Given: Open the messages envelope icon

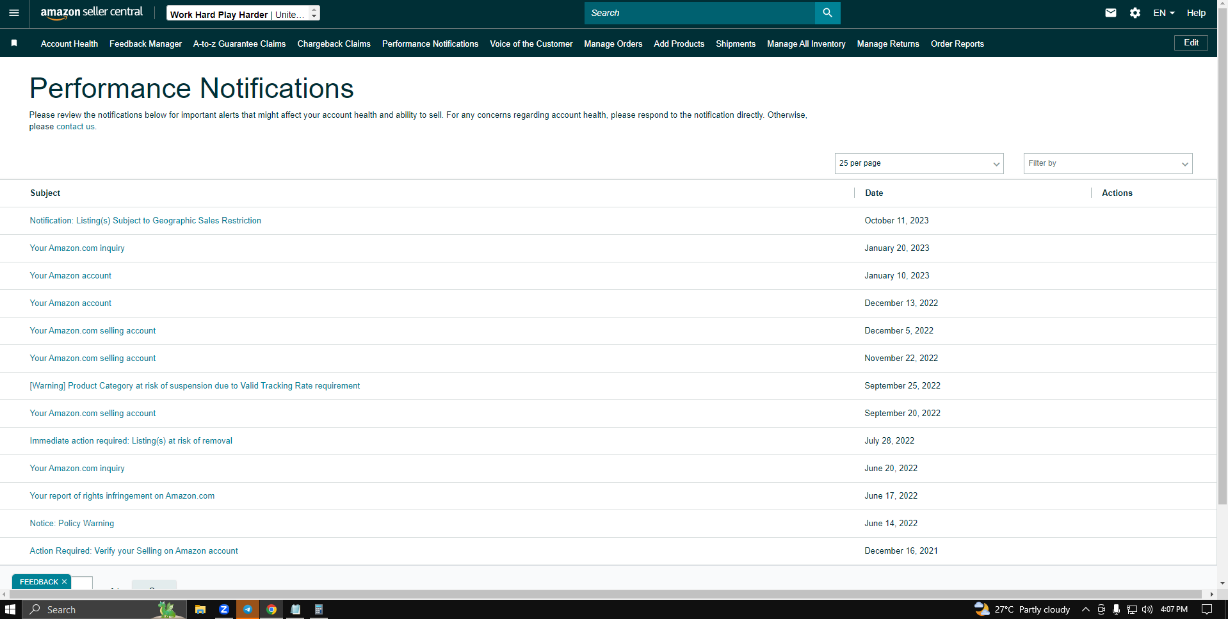Looking at the screenshot, I should click(x=1111, y=13).
